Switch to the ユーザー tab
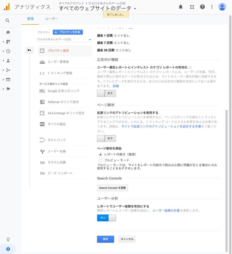The height and width of the screenshot is (254, 232). coord(51,19)
